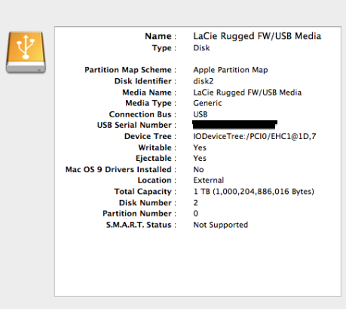346x309 pixels.
Task: Click the 'Disk Number :' label
Action: click(148, 203)
